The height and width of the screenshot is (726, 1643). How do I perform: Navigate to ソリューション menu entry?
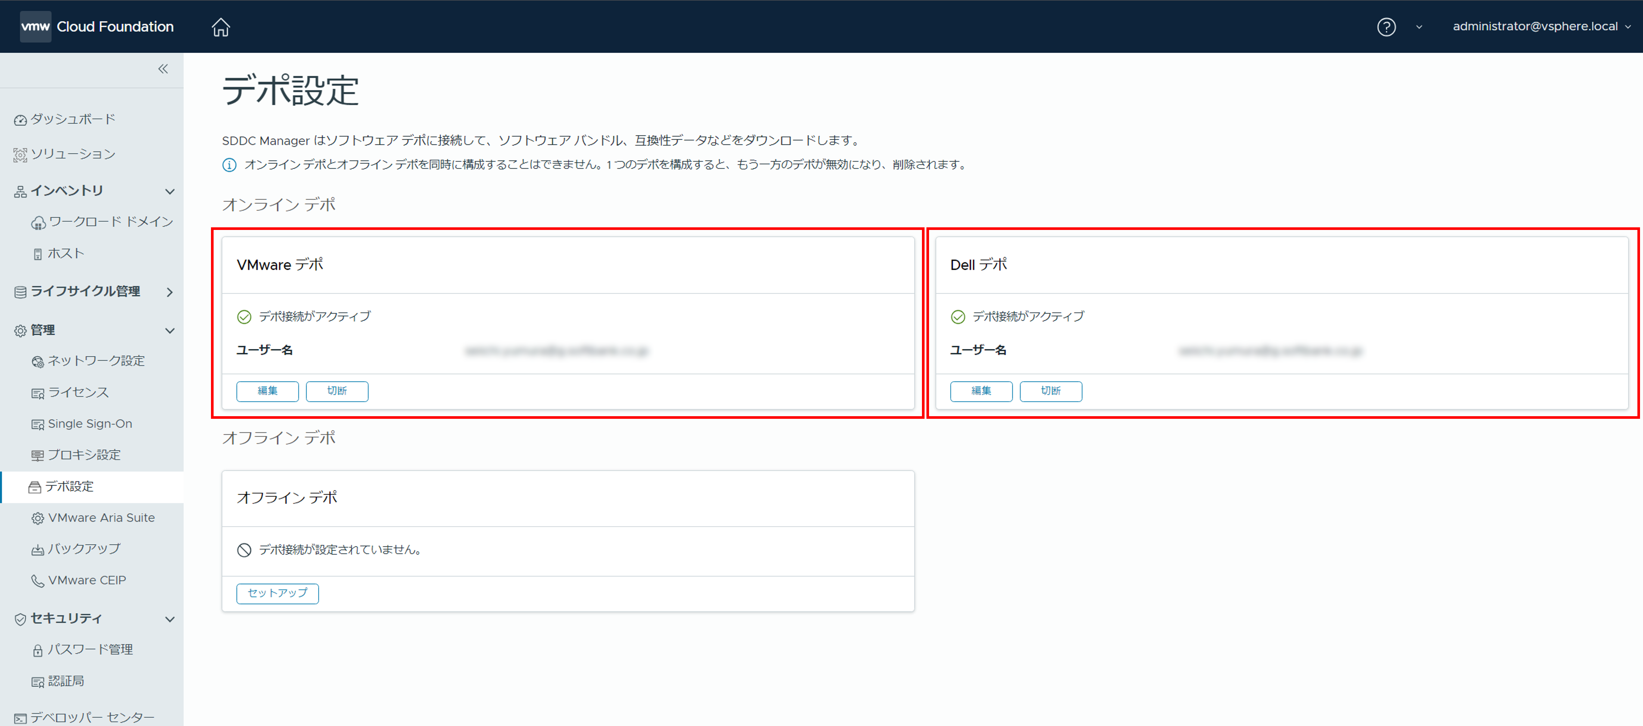[73, 154]
